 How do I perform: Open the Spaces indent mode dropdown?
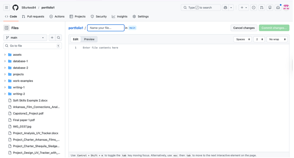point(243,39)
